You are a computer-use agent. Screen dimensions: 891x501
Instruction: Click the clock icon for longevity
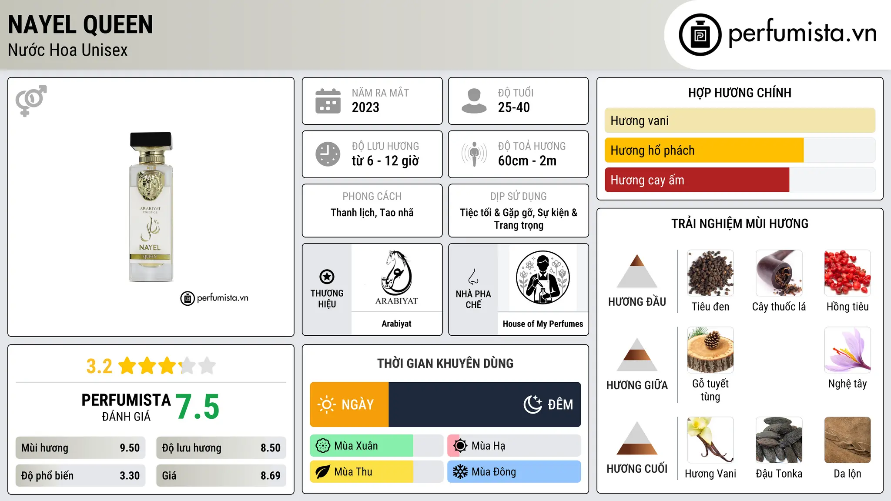click(328, 154)
